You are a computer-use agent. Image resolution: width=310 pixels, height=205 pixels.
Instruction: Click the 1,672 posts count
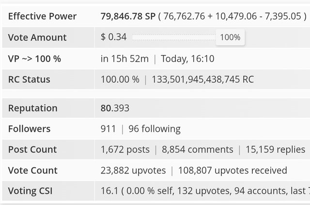(125, 150)
